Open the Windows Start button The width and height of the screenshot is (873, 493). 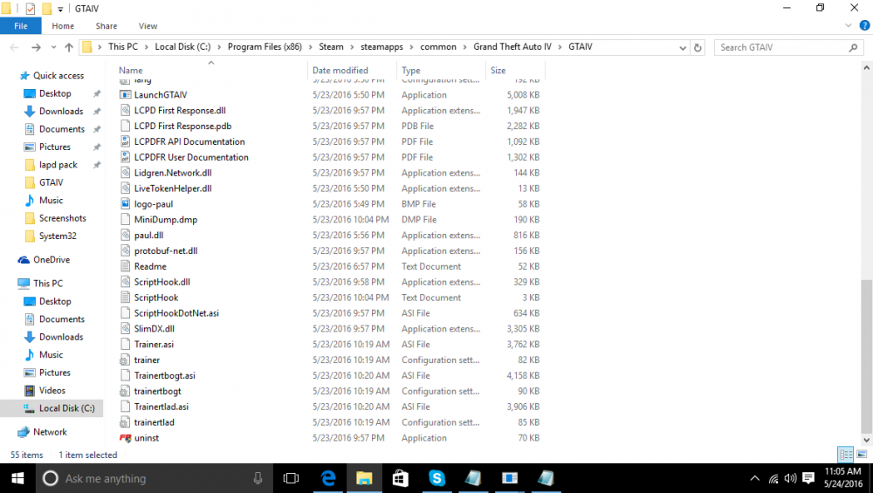click(x=17, y=478)
